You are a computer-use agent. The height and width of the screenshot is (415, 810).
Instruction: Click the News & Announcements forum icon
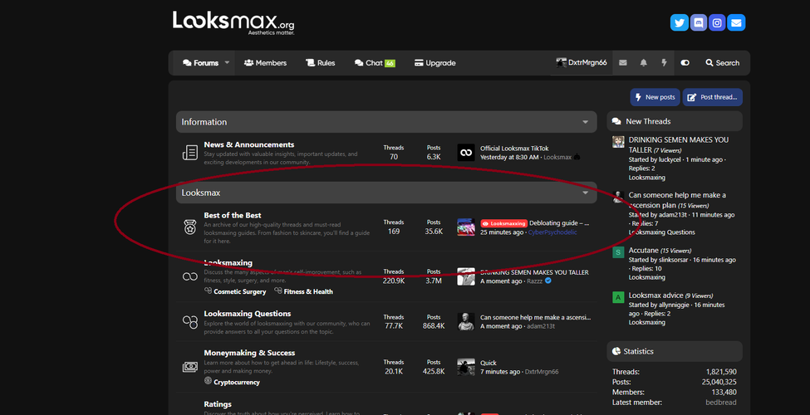point(190,153)
